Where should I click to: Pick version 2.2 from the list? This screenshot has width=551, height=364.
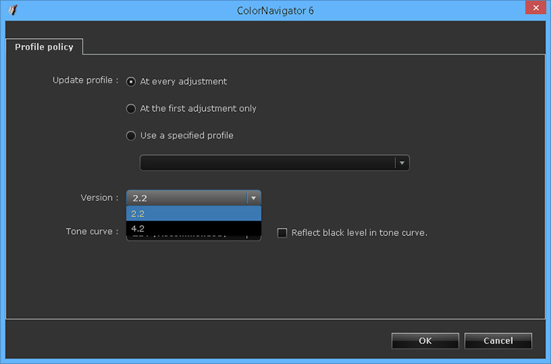(x=194, y=213)
